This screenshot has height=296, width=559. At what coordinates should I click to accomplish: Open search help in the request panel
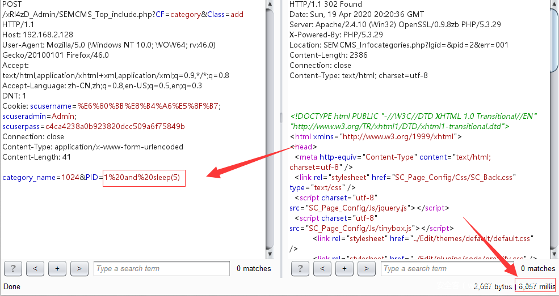click(13, 268)
